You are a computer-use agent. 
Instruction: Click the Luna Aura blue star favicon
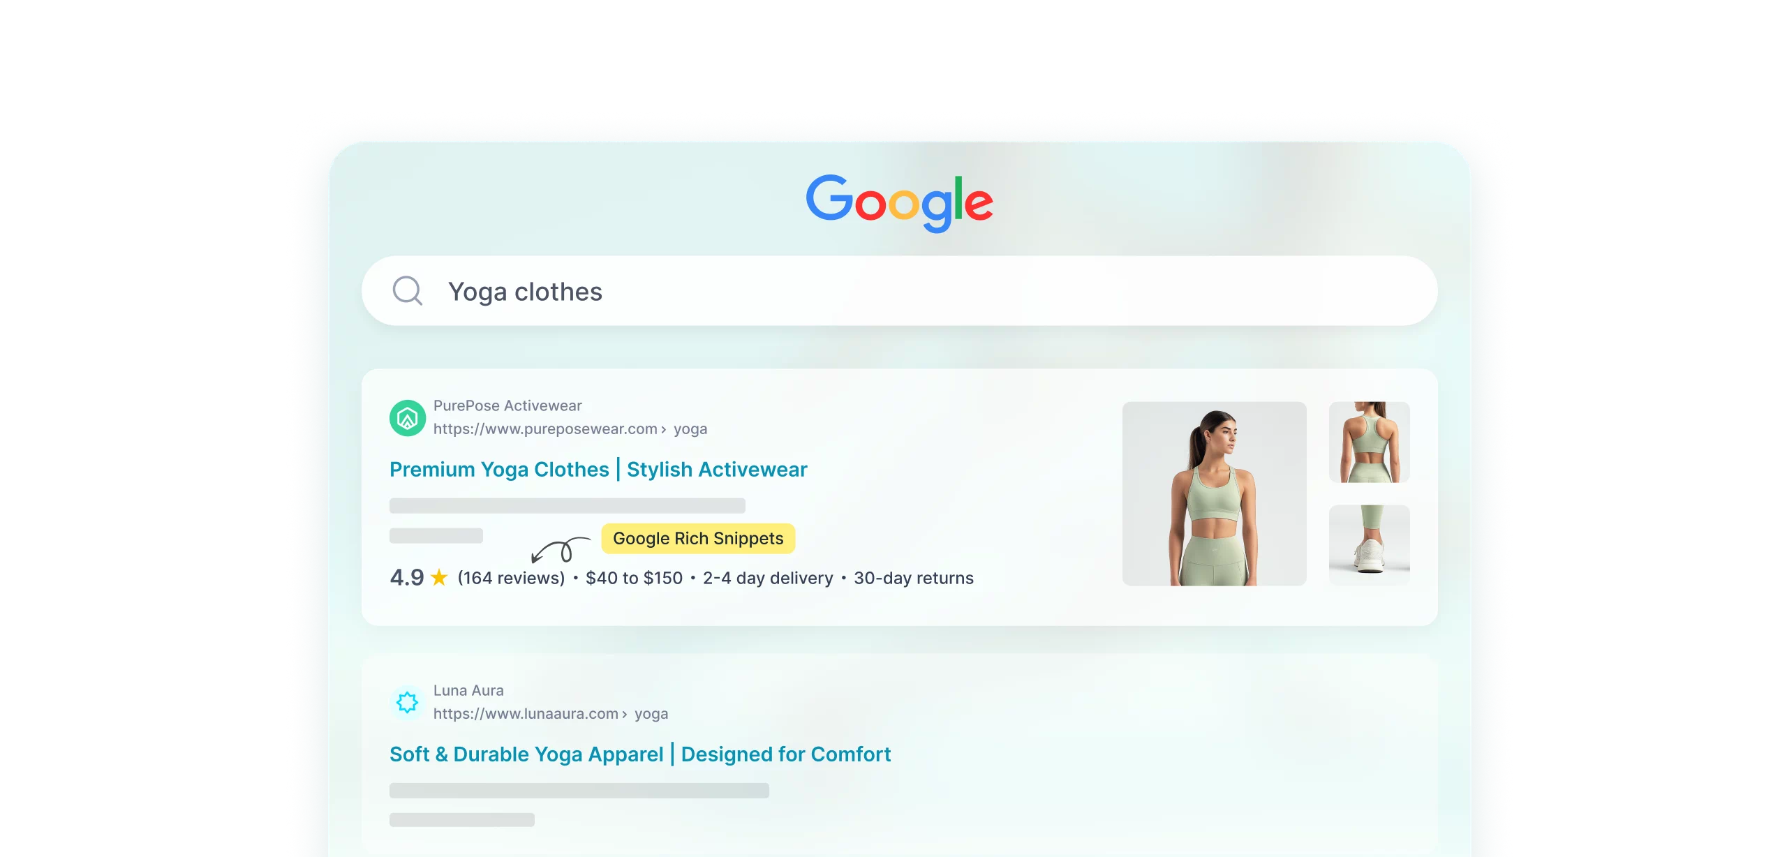pyautogui.click(x=408, y=702)
